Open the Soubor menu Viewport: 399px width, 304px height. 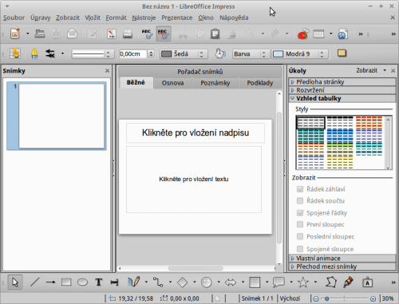[x=14, y=18]
